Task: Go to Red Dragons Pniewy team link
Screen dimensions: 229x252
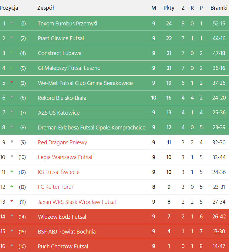Action: (x=62, y=142)
